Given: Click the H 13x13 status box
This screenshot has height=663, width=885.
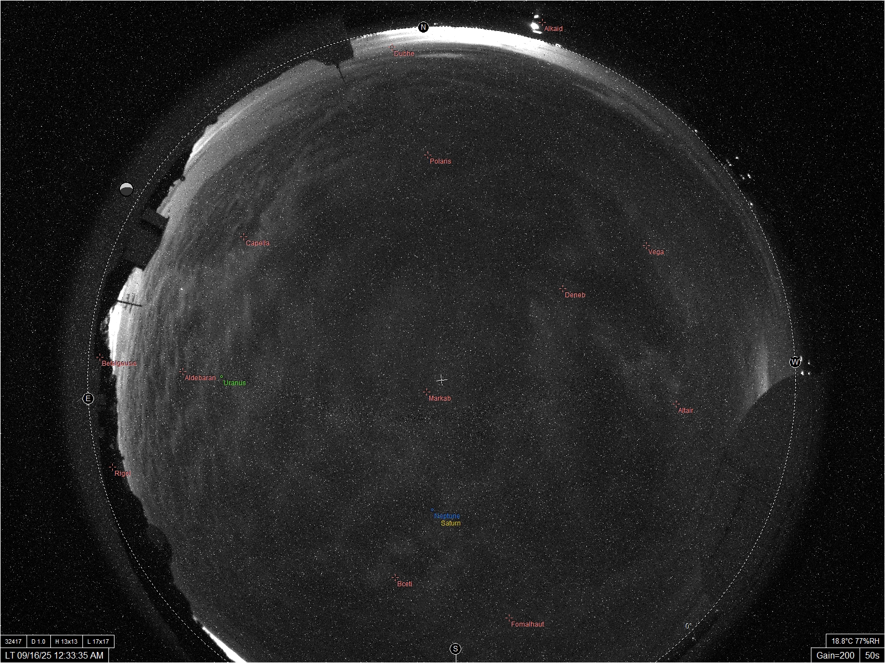Looking at the screenshot, I should coord(66,641).
